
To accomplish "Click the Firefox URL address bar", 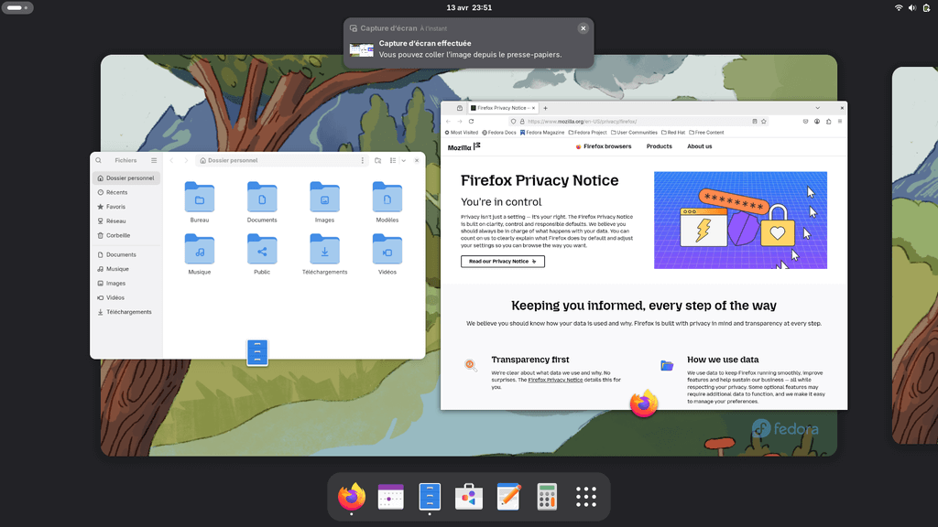I will click(x=638, y=122).
